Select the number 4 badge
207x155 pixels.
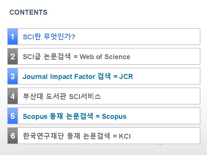tap(12, 96)
